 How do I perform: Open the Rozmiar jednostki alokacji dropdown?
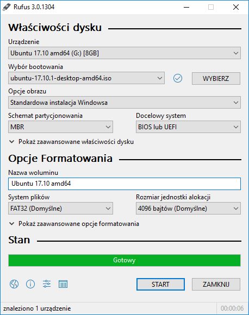pos(188,209)
